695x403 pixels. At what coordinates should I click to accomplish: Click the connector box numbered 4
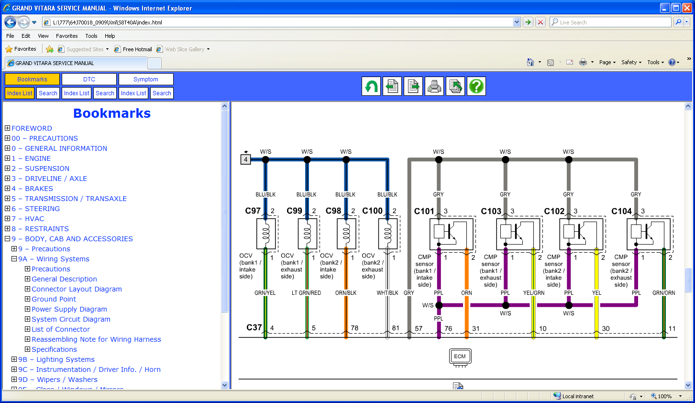(245, 159)
